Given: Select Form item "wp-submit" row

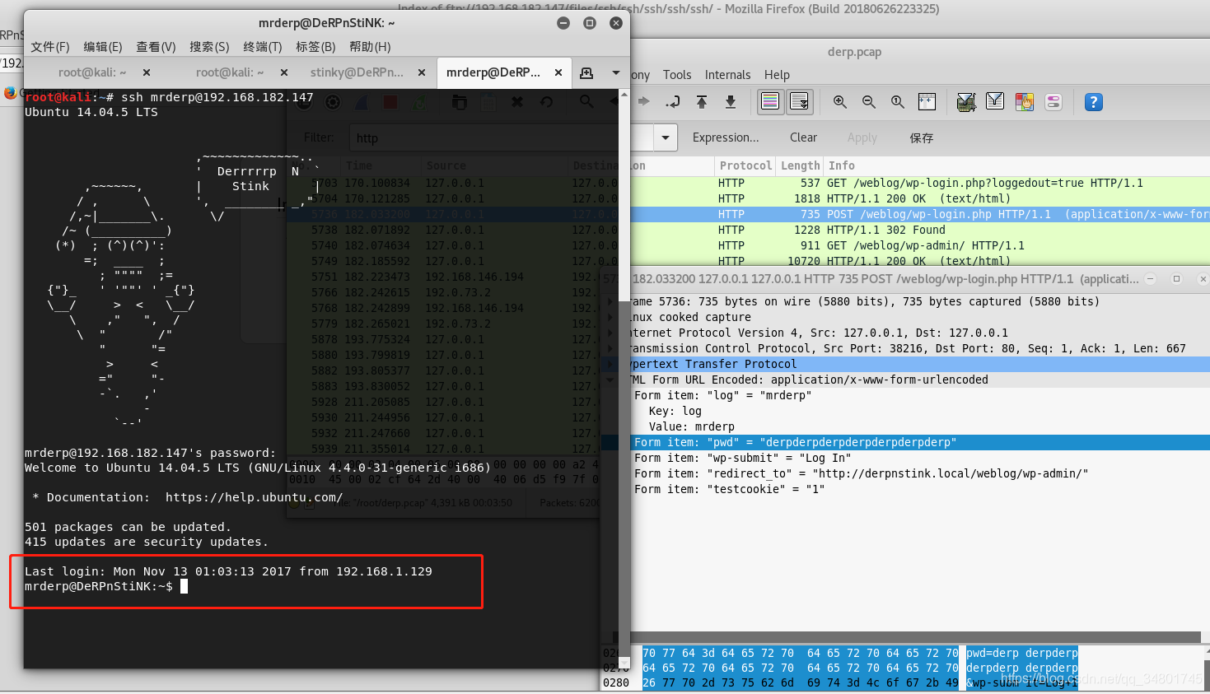Looking at the screenshot, I should tap(920, 458).
